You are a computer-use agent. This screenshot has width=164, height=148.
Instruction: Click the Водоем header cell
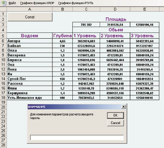(30, 36)
